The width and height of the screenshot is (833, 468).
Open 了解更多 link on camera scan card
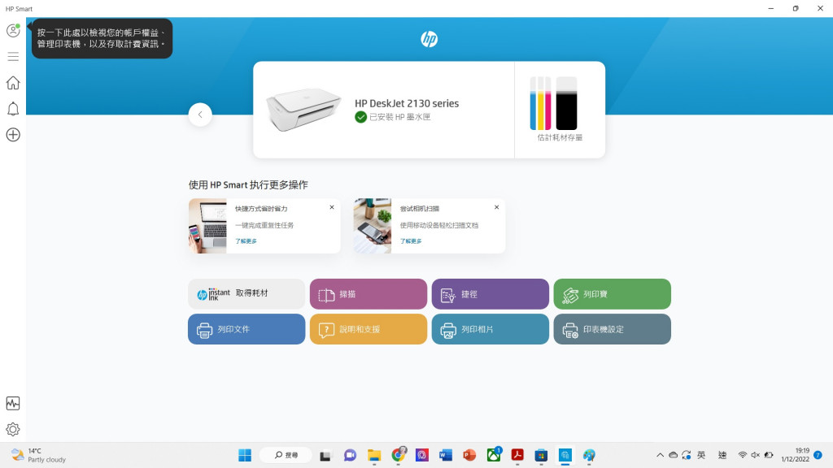coord(411,240)
